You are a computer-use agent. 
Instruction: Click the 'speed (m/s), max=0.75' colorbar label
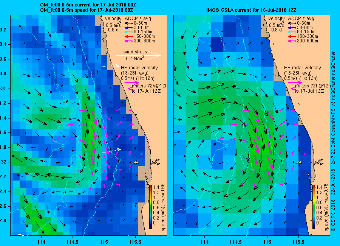point(326,207)
